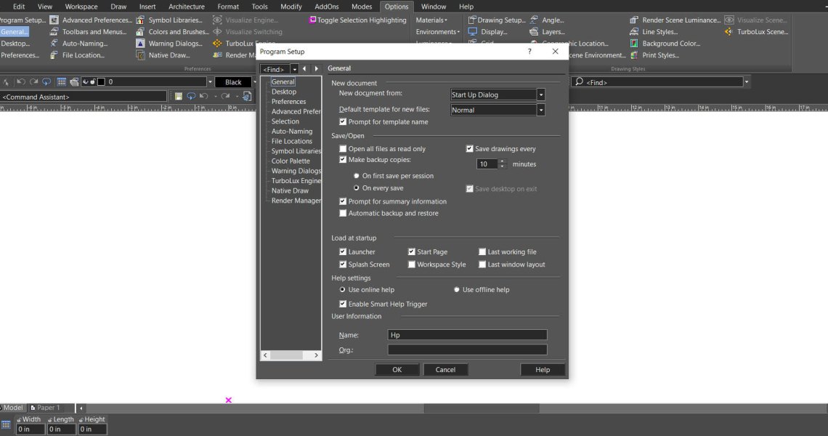
Task: Go to next settings page arrow
Action: pos(316,69)
